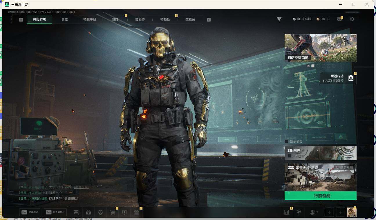Viewport: 376px width, 220px height.
Task: Open the bar chart stats icon
Action: click(287, 212)
